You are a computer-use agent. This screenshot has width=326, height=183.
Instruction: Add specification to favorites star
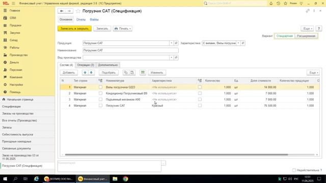coord(78,11)
